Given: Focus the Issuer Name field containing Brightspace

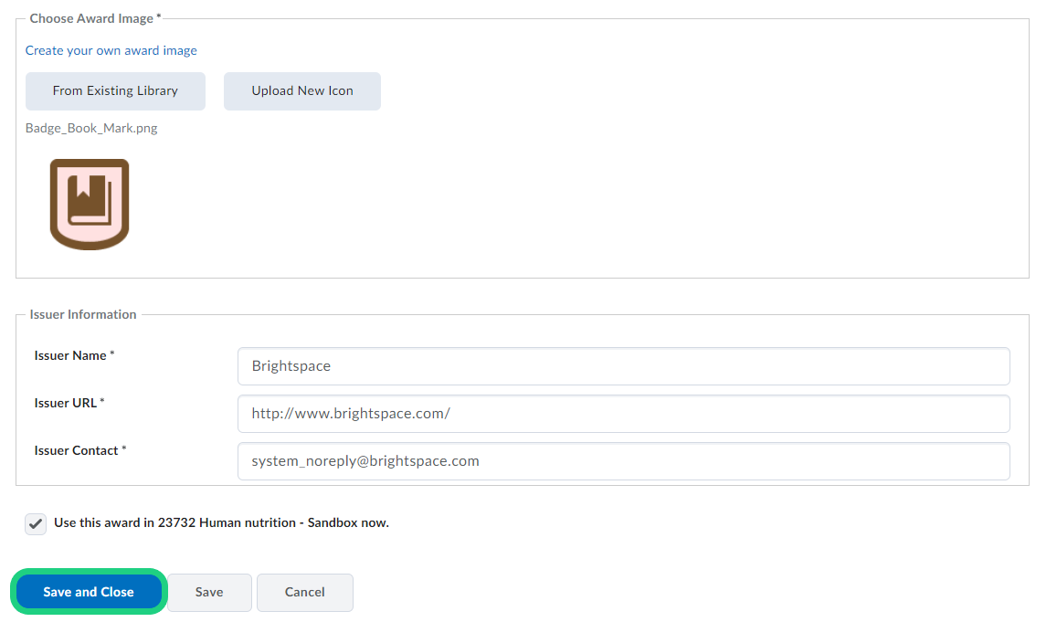Looking at the screenshot, I should tap(623, 366).
